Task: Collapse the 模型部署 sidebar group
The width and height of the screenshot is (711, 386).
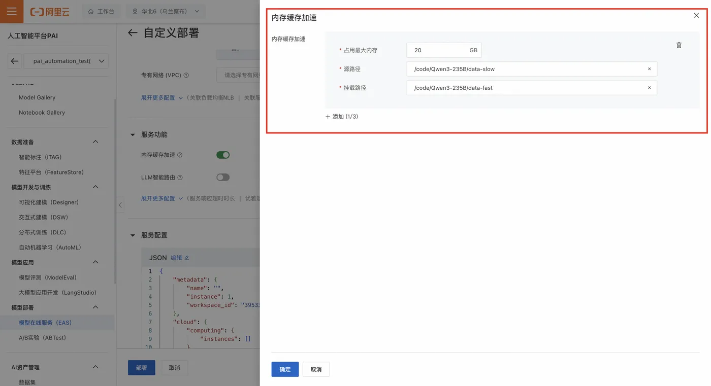Action: pos(95,307)
